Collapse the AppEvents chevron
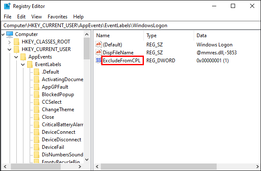Image resolution: width=261 pixels, height=171 pixels. point(16,57)
